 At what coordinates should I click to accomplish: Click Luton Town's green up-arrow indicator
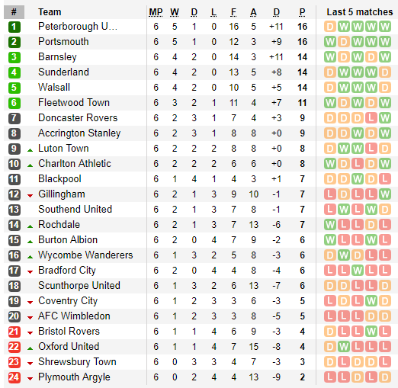(30, 150)
